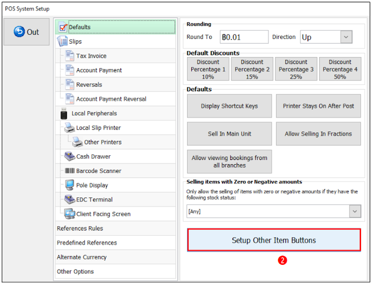Click the Round To amount field
Viewport: 372px width, 284px height.
[x=244, y=37]
